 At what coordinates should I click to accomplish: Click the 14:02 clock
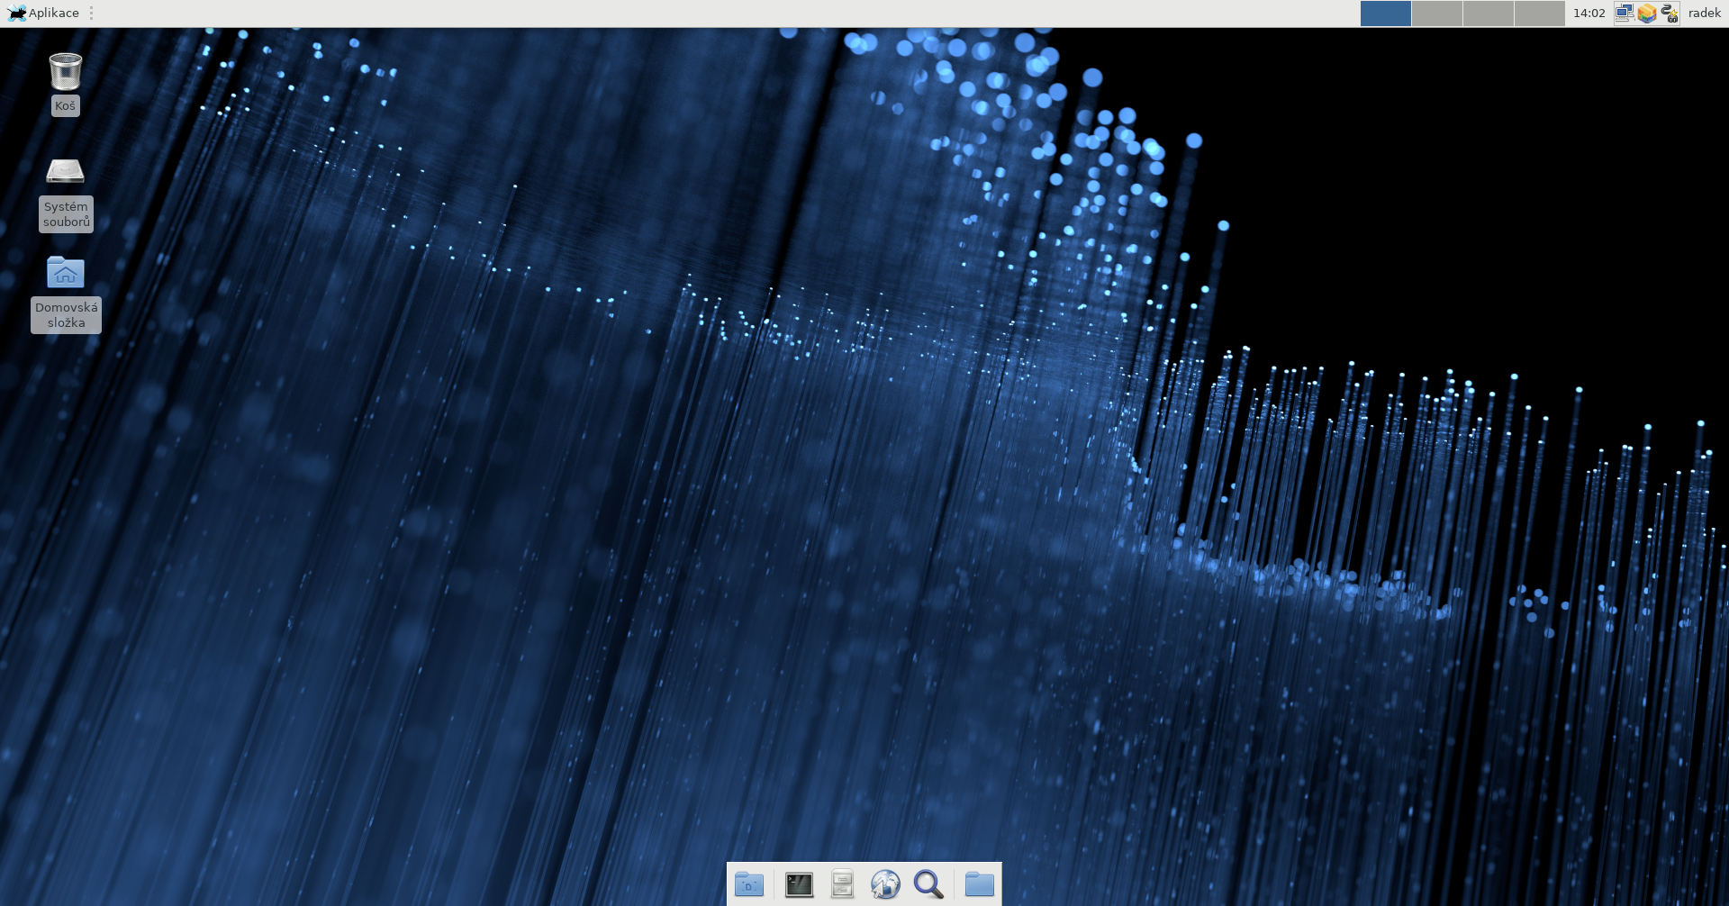[1589, 14]
